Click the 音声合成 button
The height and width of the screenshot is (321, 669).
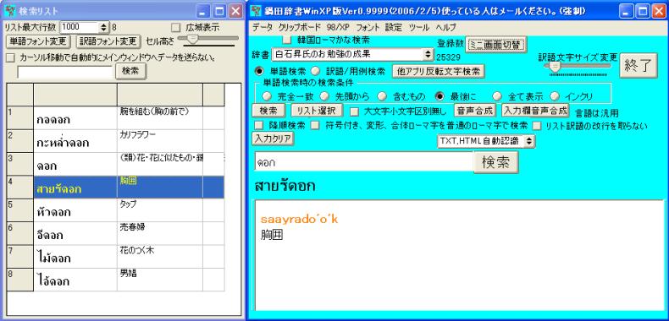coord(475,111)
